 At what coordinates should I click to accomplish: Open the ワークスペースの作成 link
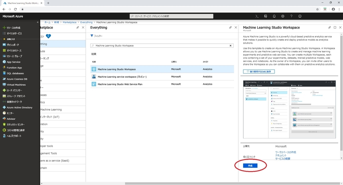(285, 152)
